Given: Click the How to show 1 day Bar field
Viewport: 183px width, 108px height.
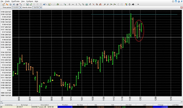Looking at the screenshot, I should click(36, 8).
